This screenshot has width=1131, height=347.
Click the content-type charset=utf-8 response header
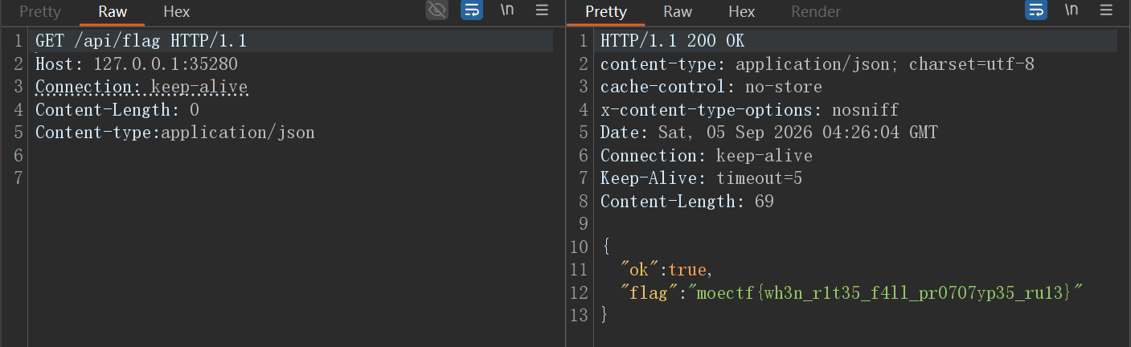click(818, 64)
